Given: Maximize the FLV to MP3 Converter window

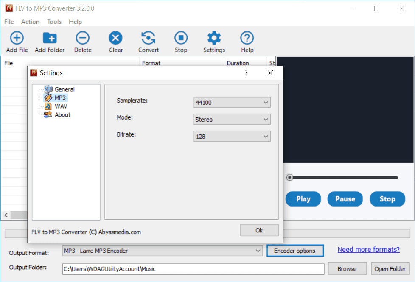Looking at the screenshot, I should tap(377, 8).
